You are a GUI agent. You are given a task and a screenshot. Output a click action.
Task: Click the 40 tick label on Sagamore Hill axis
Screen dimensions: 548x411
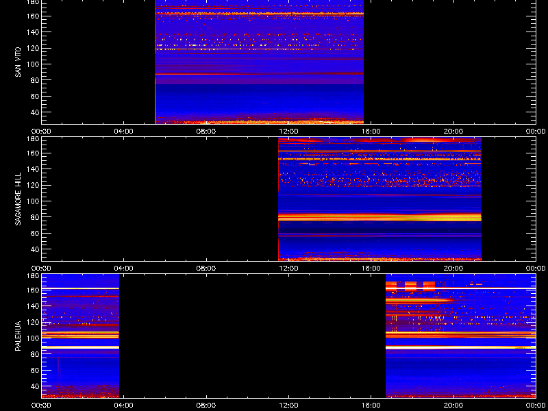[x=36, y=249]
